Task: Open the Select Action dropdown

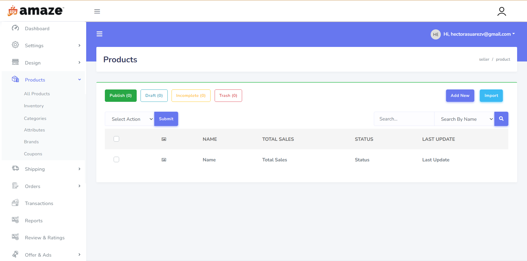Action: pyautogui.click(x=130, y=119)
